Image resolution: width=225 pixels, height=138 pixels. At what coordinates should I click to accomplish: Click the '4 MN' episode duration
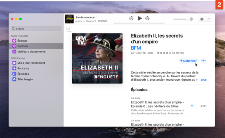point(203,106)
